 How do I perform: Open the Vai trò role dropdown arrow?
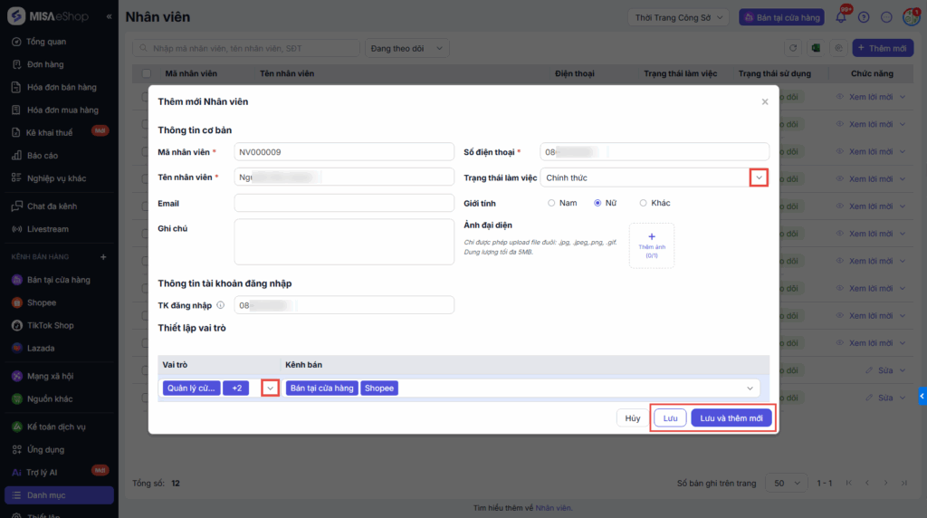(x=270, y=388)
